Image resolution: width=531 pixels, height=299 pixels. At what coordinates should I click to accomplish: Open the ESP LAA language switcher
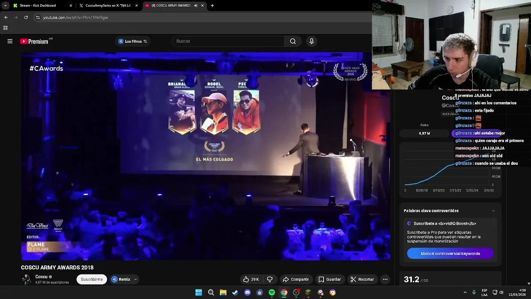[x=485, y=292]
